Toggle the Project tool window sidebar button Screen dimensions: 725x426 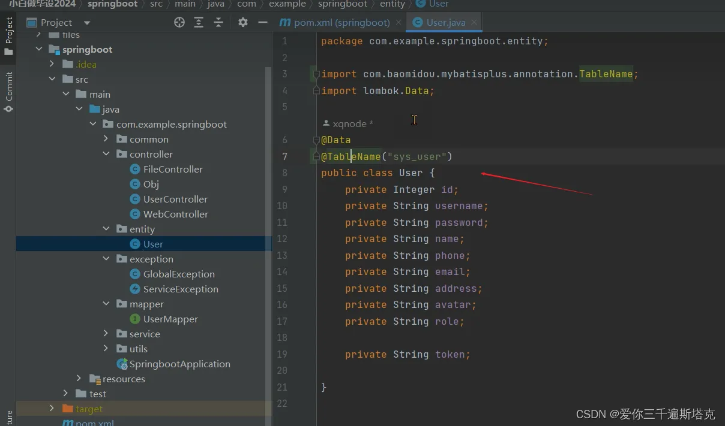click(8, 36)
